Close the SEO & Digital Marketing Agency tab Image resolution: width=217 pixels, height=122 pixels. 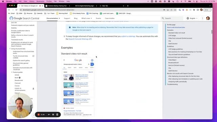click(96, 6)
